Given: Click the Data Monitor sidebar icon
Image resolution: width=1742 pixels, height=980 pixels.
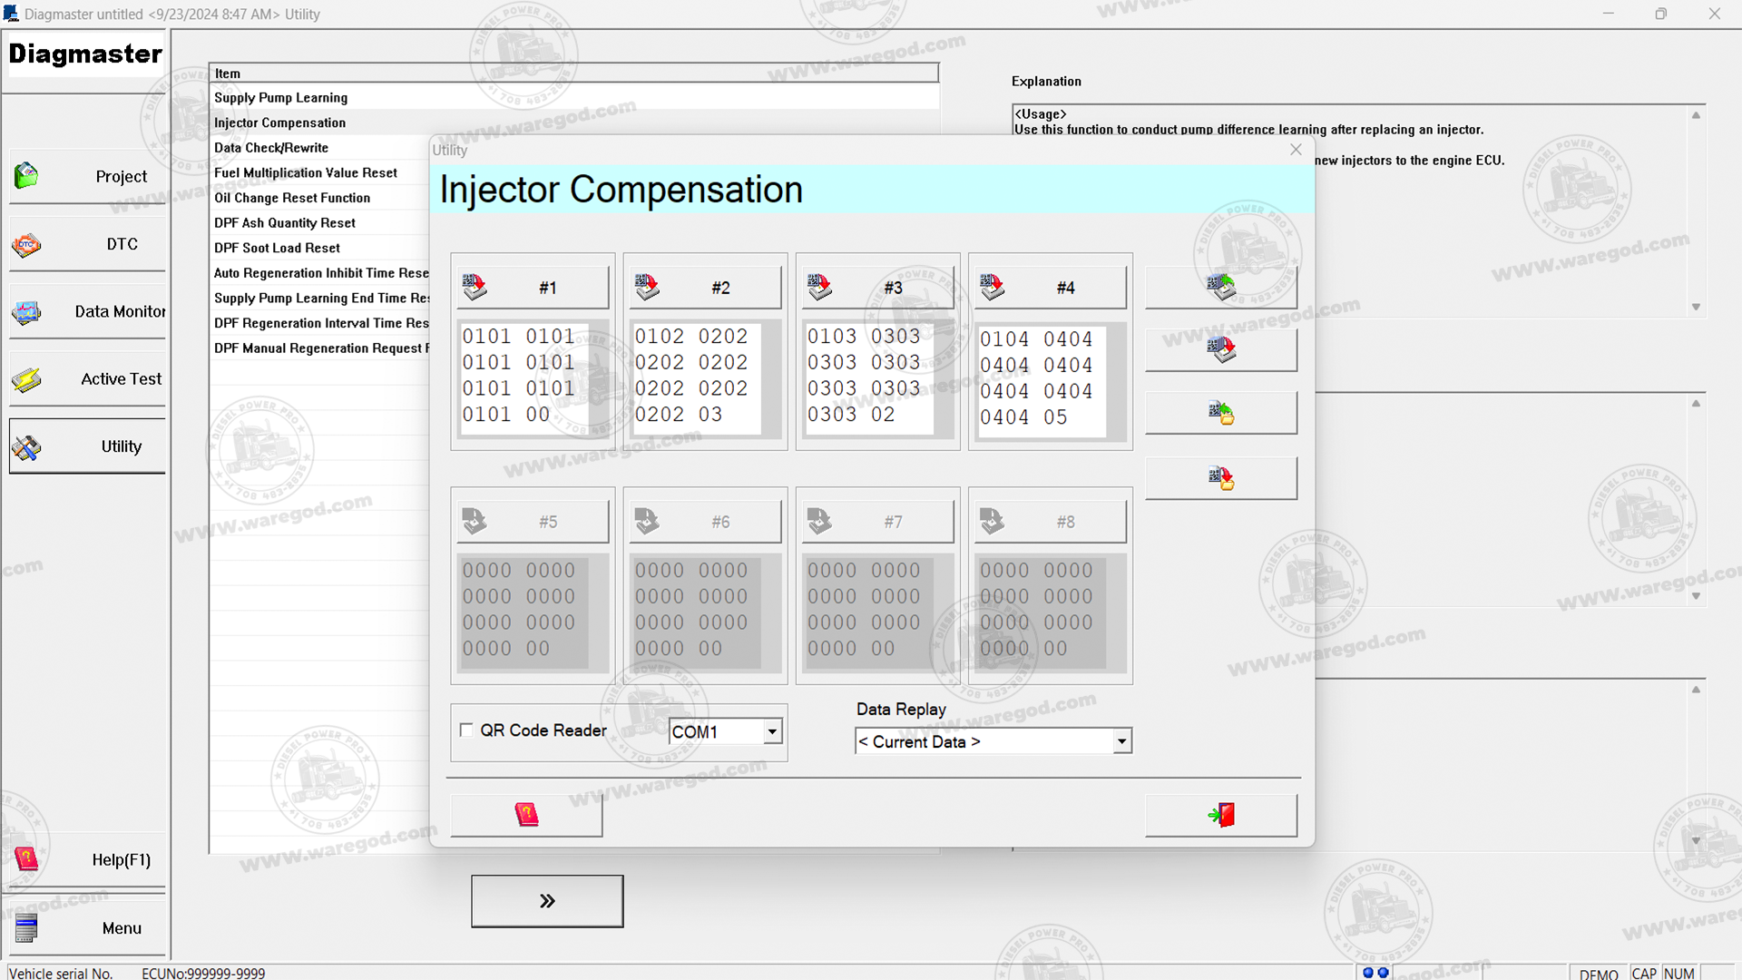Looking at the screenshot, I should tap(25, 312).
